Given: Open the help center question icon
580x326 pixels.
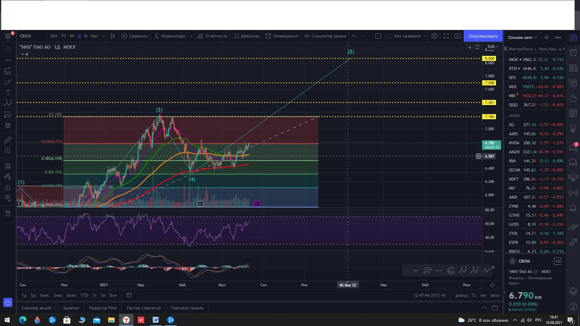Looking at the screenshot, I should point(573,307).
